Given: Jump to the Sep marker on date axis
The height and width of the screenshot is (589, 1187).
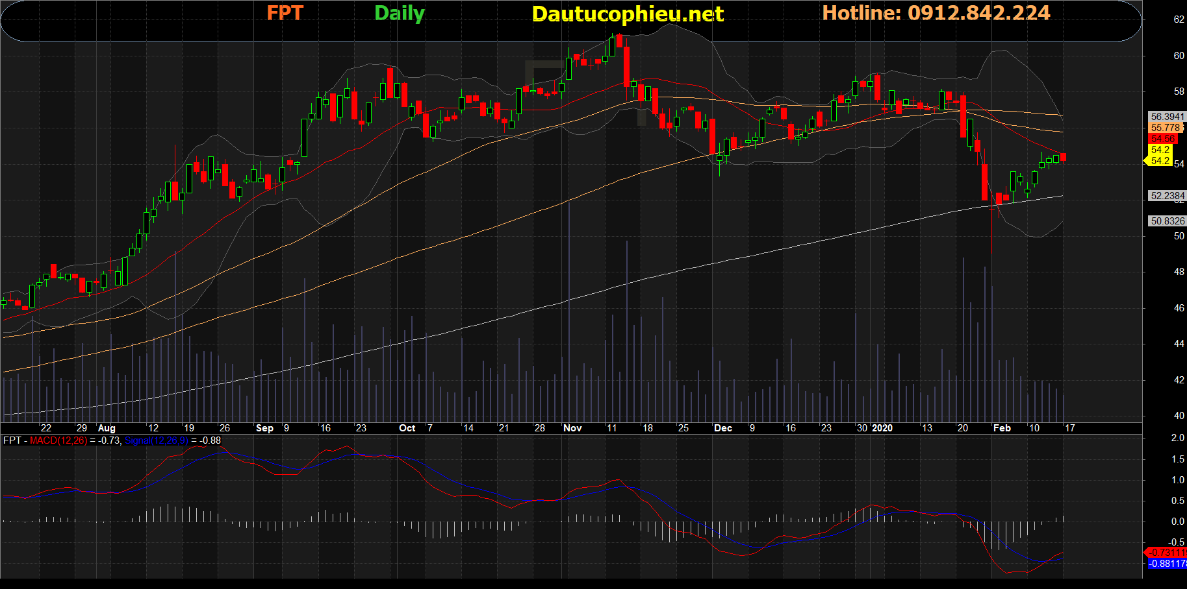Looking at the screenshot, I should [264, 428].
